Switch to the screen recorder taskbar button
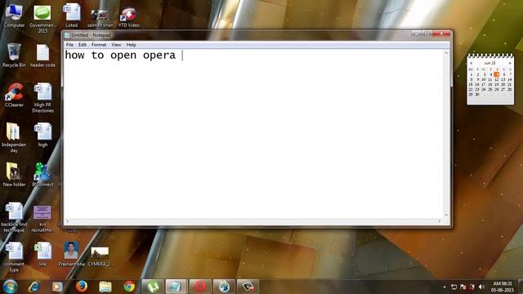Image resolution: width=523 pixels, height=294 pixels. coord(248,287)
